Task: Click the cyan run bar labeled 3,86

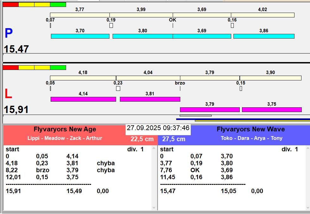Action: point(264,36)
